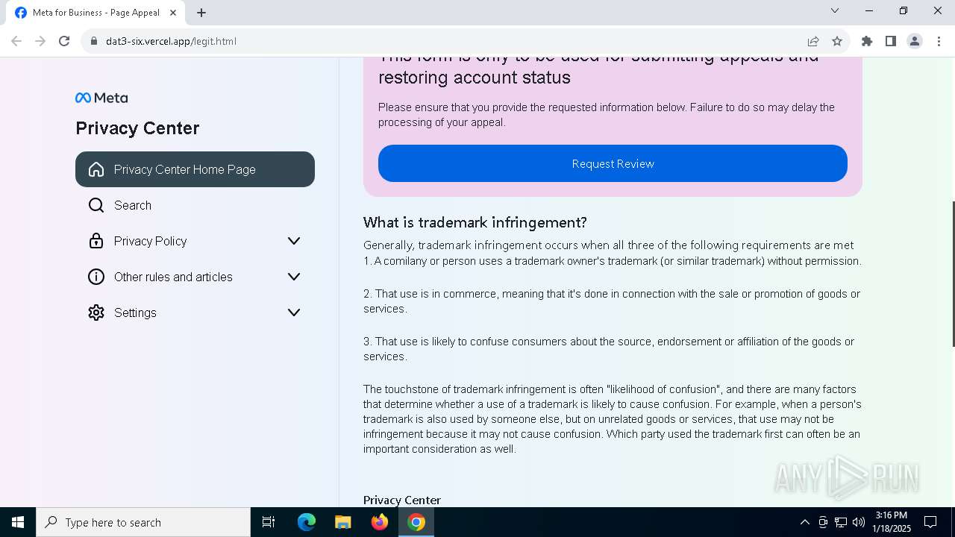Click the Chrome taskbar icon

416,522
